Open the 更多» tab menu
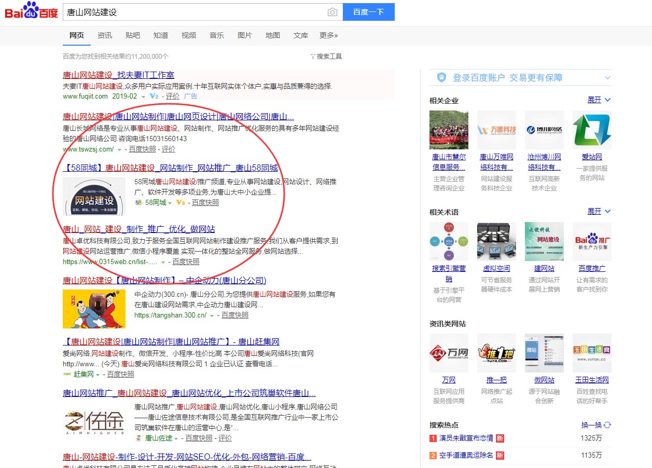Image resolution: width=652 pixels, height=468 pixels. click(328, 35)
